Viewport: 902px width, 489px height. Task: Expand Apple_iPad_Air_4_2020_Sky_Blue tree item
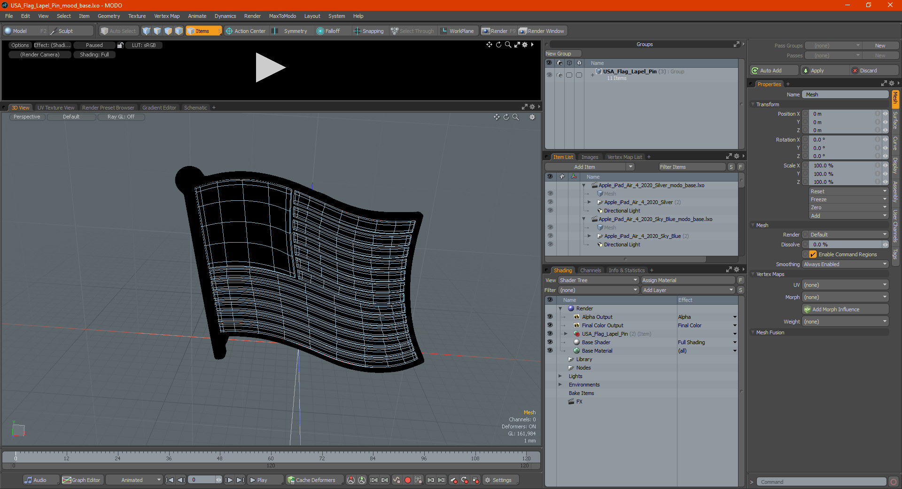pyautogui.click(x=589, y=236)
